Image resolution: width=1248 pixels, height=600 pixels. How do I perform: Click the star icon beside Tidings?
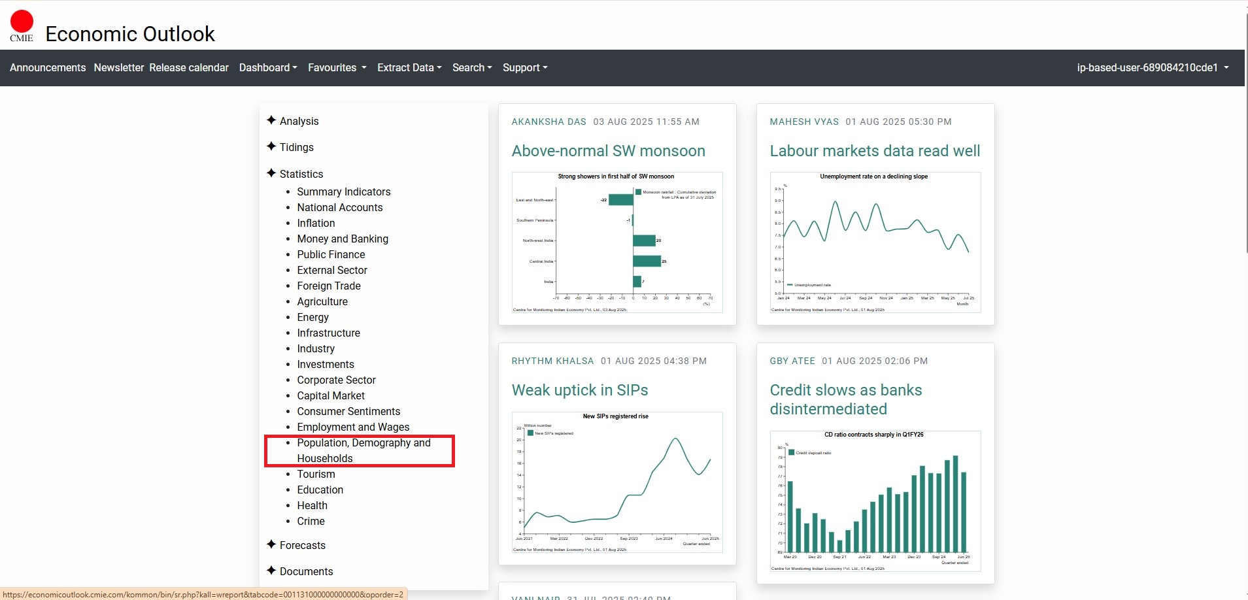271,146
